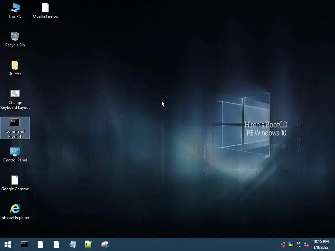Open the Control Panel desktop icon

pyautogui.click(x=15, y=155)
